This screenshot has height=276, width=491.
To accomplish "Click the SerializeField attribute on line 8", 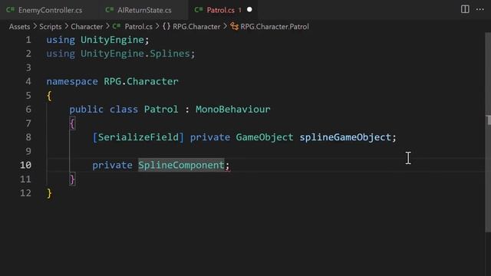I will click(138, 137).
